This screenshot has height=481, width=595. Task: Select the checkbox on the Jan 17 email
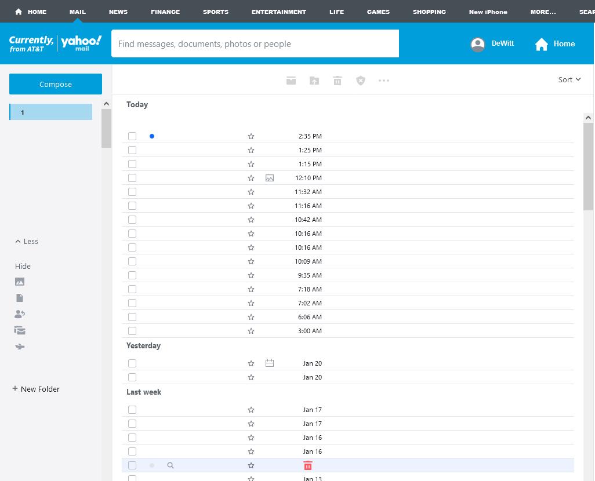pos(132,410)
